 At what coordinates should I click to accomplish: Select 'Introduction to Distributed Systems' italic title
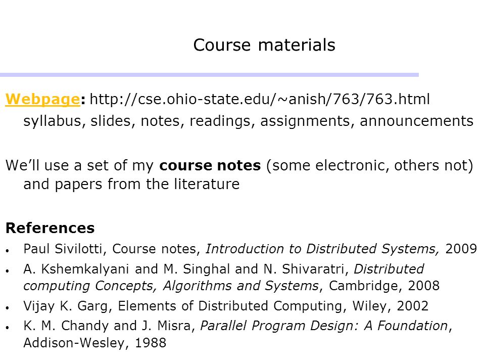(322, 249)
